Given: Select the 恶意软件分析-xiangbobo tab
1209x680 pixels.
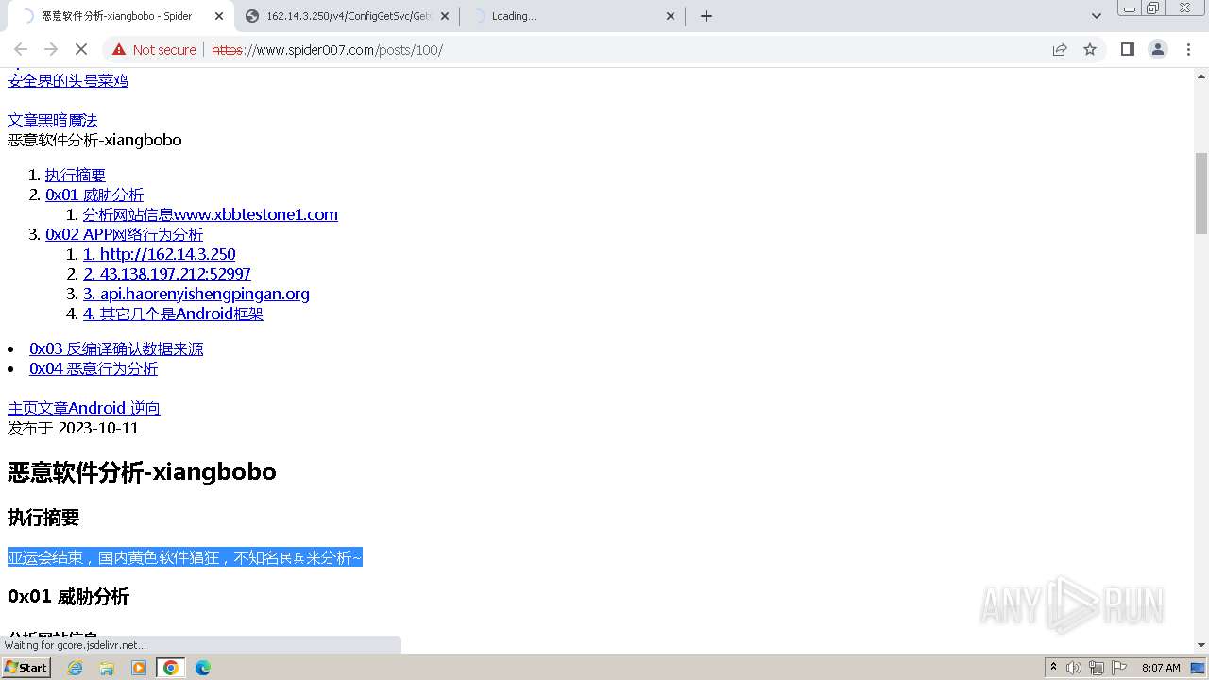Looking at the screenshot, I should [x=120, y=16].
